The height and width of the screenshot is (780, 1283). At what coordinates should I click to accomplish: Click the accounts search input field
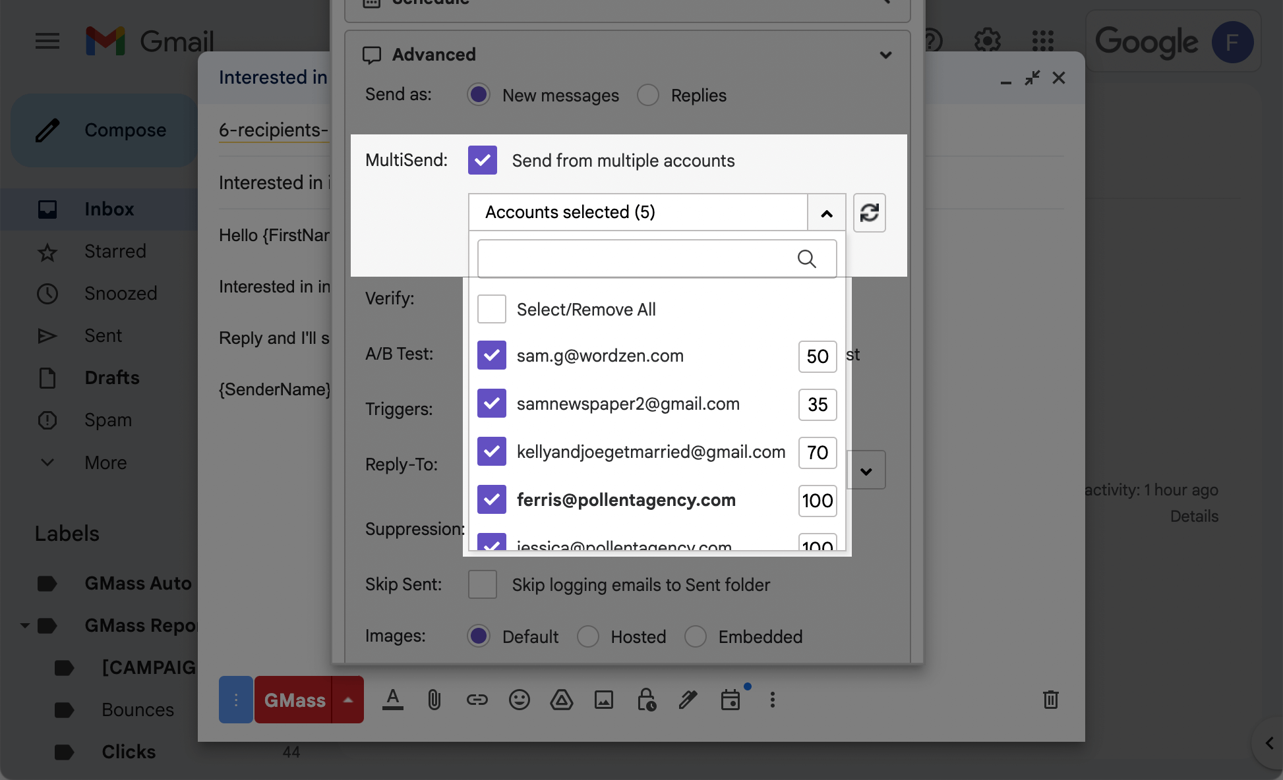657,258
